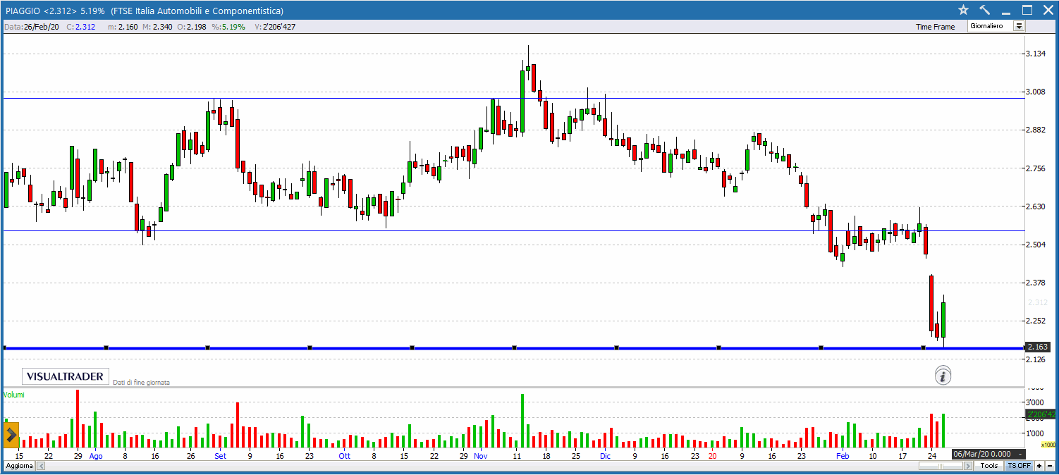
Task: Click the green volume value tag on the axis
Action: click(1041, 414)
